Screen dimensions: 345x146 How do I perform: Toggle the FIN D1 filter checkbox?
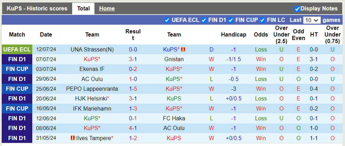coord(204,20)
